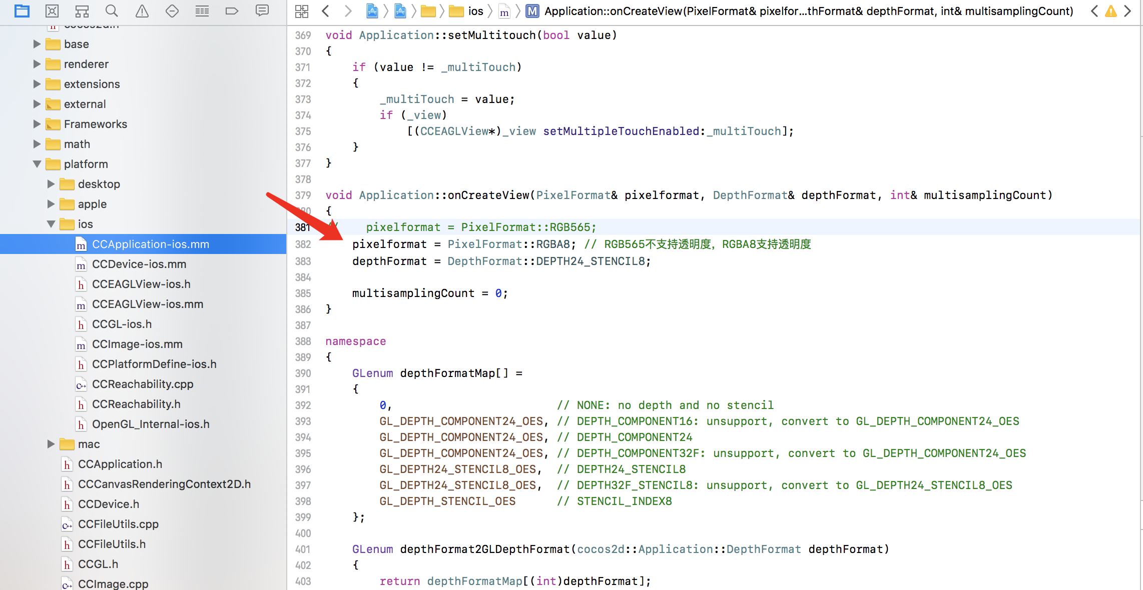
Task: Open the Symbol navigator
Action: click(x=82, y=11)
